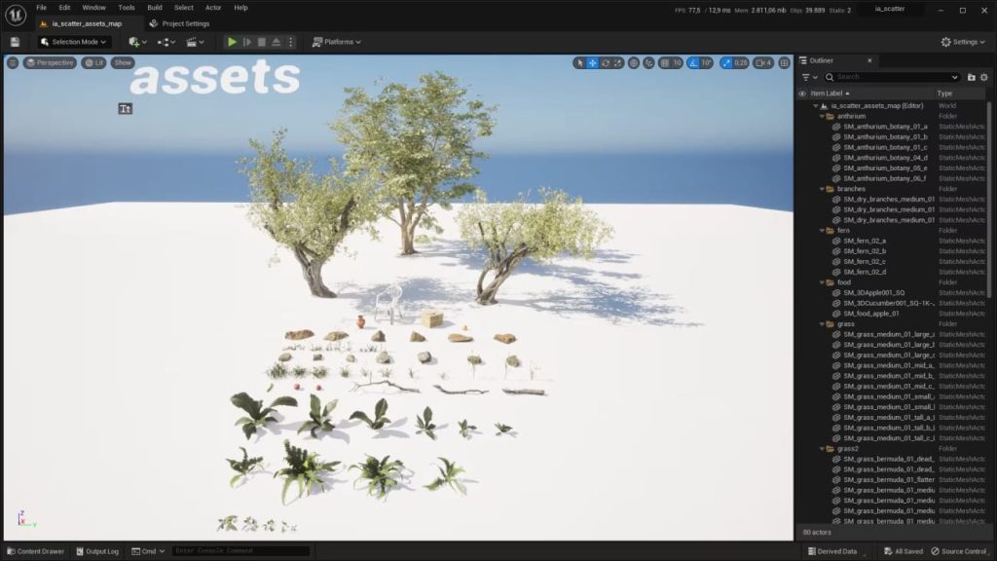The width and height of the screenshot is (997, 561).
Task: Click the surface snapping icon
Action: click(647, 62)
